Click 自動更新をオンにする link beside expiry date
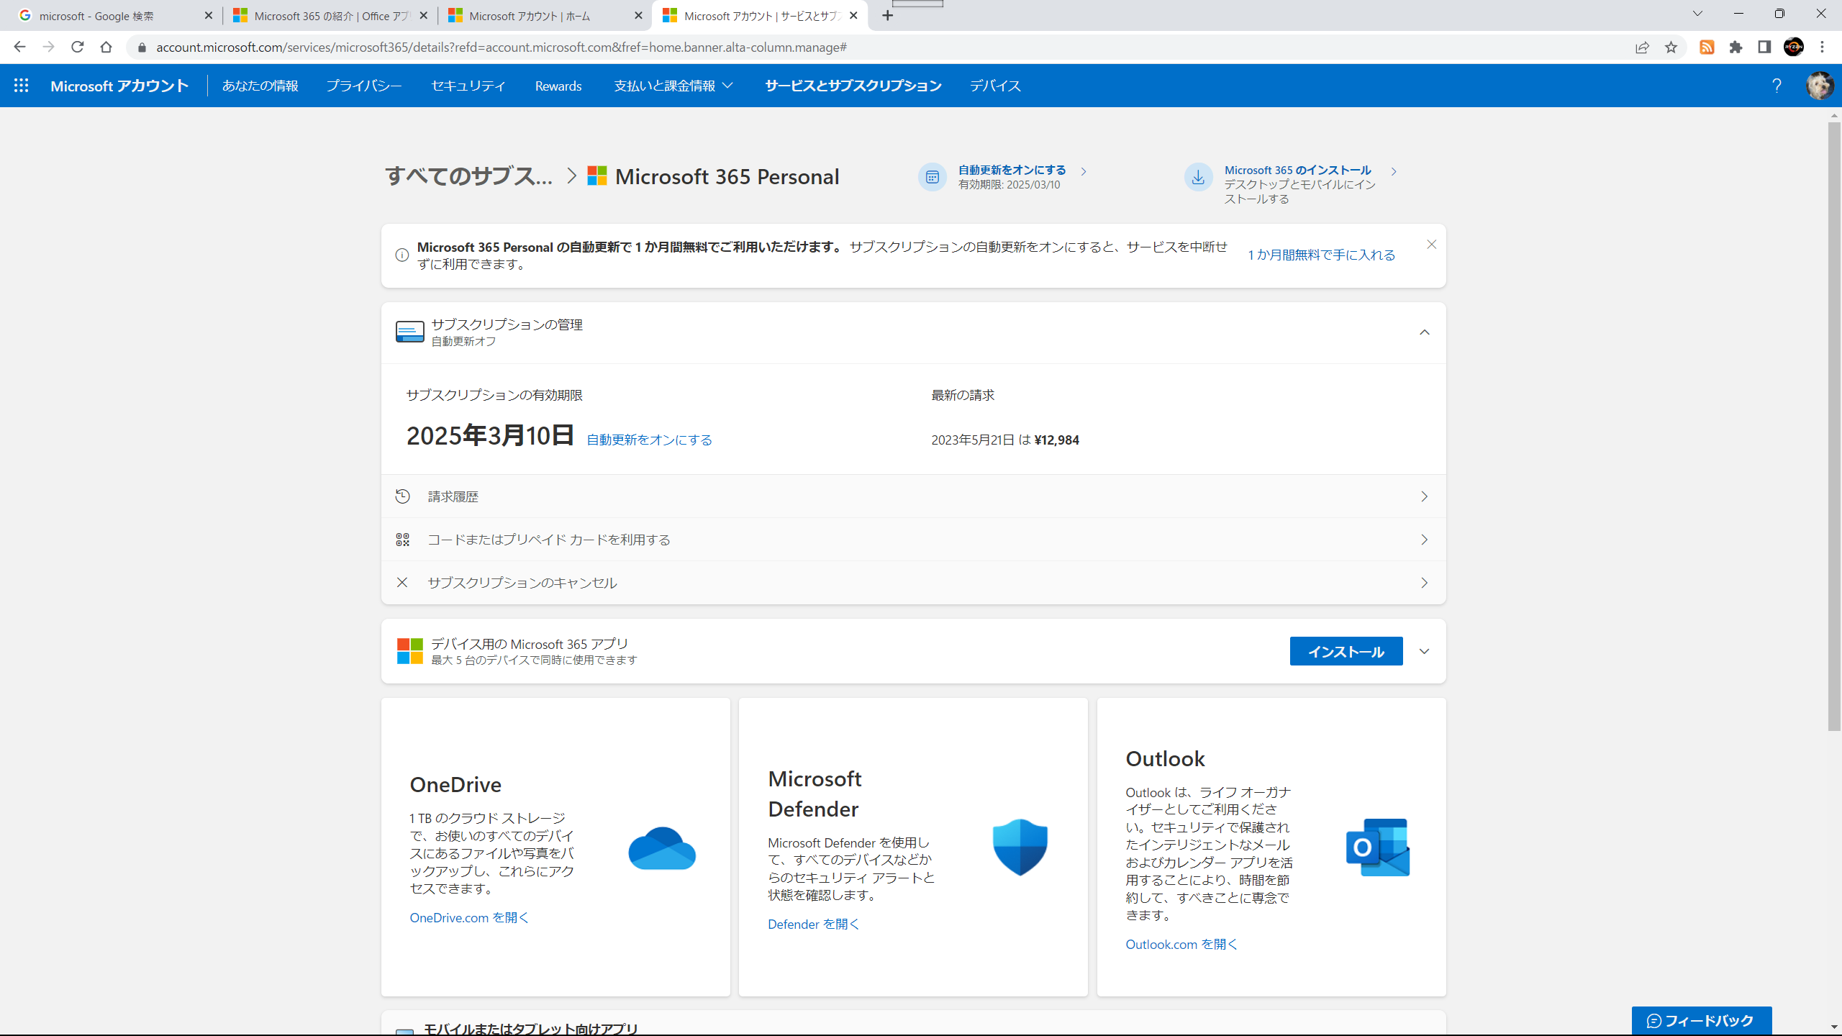The height and width of the screenshot is (1036, 1842). 649,440
